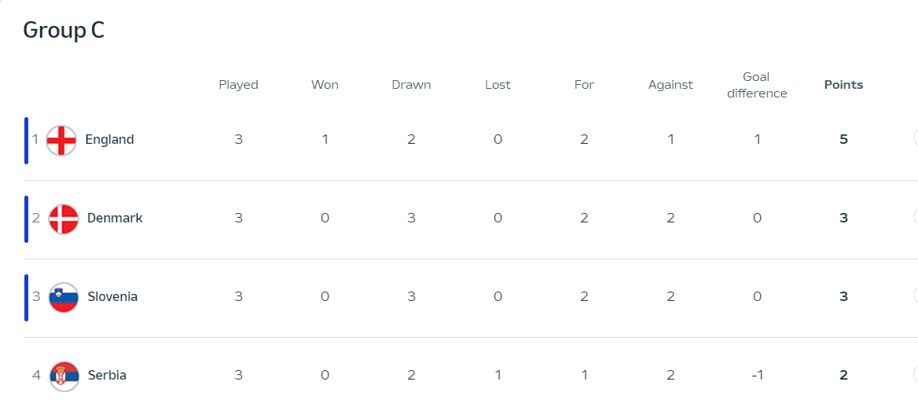This screenshot has width=918, height=411.
Task: Open the England team link
Action: 109,139
